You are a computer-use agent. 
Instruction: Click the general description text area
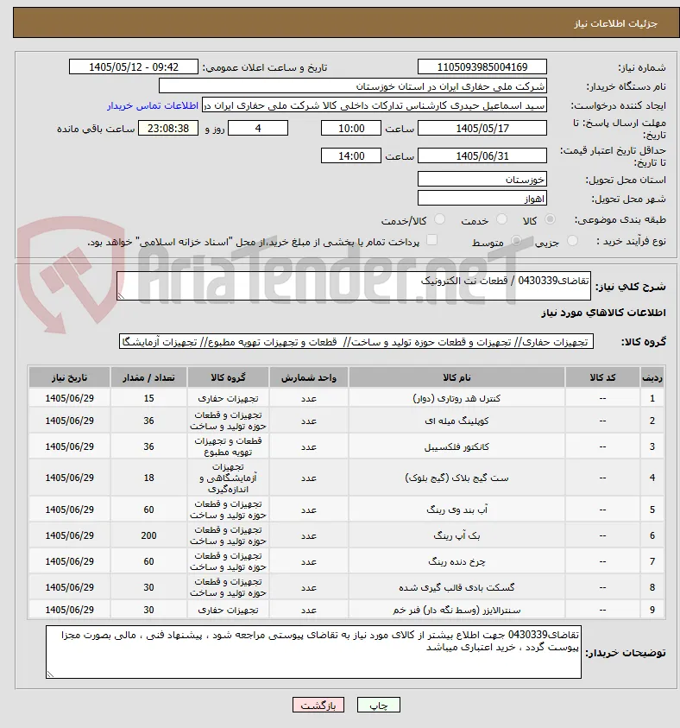pos(354,286)
